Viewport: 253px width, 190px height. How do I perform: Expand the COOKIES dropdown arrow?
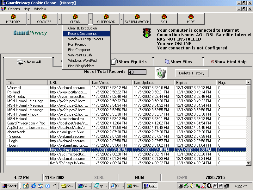(x=59, y=19)
